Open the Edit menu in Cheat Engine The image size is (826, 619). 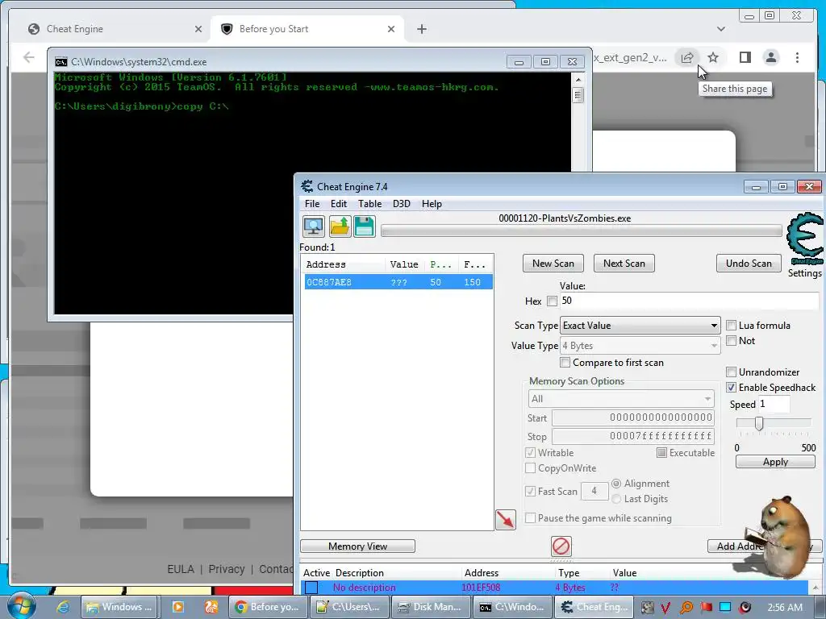point(339,204)
